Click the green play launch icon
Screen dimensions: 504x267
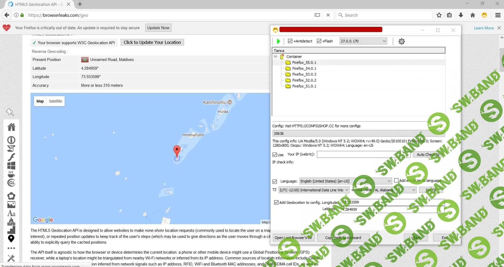pyautogui.click(x=278, y=41)
